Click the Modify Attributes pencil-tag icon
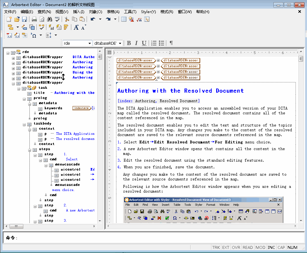The height and width of the screenshot is (253, 307). (24, 27)
